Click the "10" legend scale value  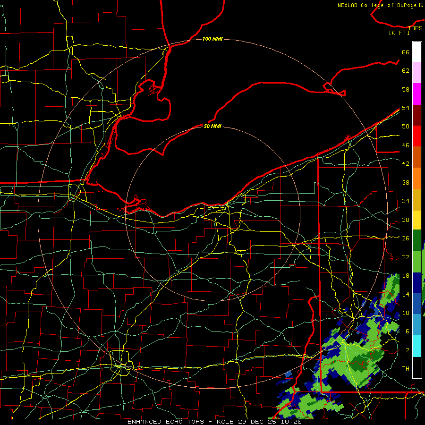coord(406,313)
